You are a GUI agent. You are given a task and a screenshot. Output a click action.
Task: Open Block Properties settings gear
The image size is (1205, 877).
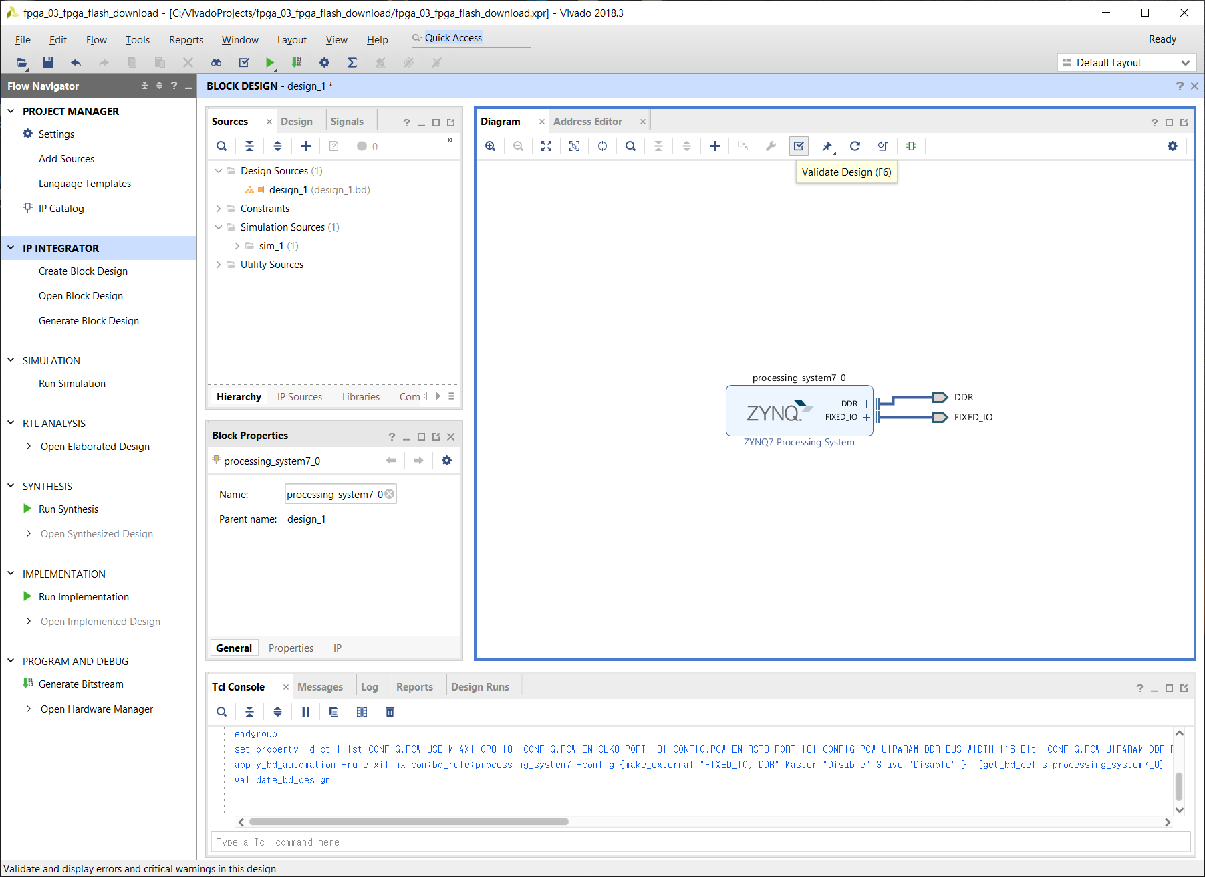point(446,461)
